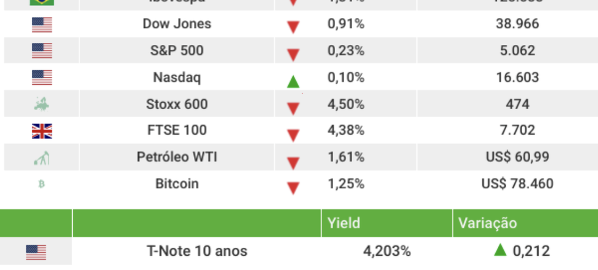The height and width of the screenshot is (270, 598).
Task: Click the Bitcoin symbol icon
Action: click(x=42, y=184)
